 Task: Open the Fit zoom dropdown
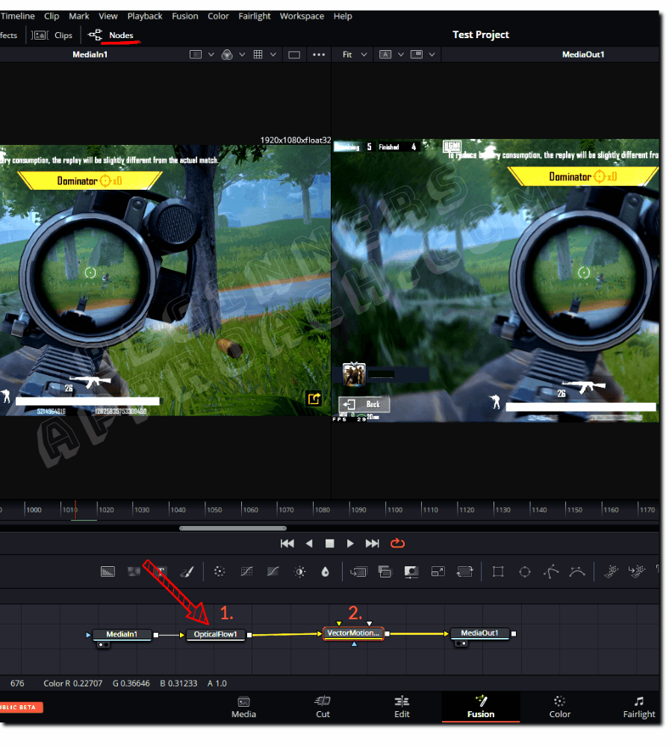tap(352, 54)
